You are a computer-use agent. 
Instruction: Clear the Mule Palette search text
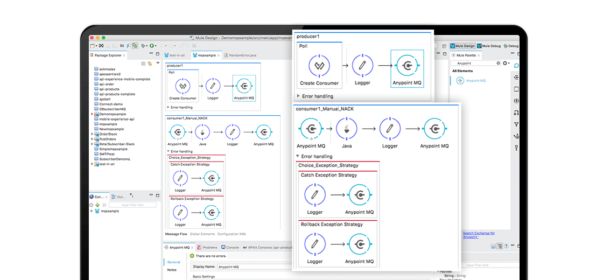pos(499,63)
